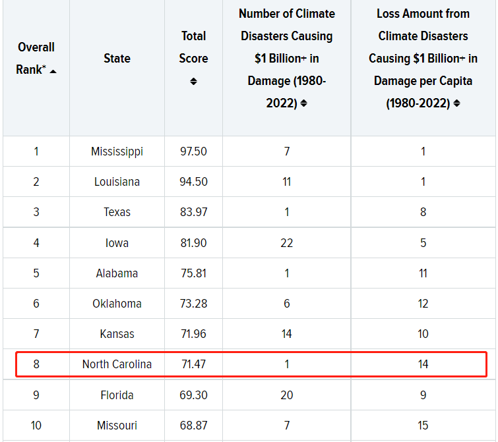The image size is (498, 442).
Task: Select the 97.50 total score cell
Action: tap(193, 152)
